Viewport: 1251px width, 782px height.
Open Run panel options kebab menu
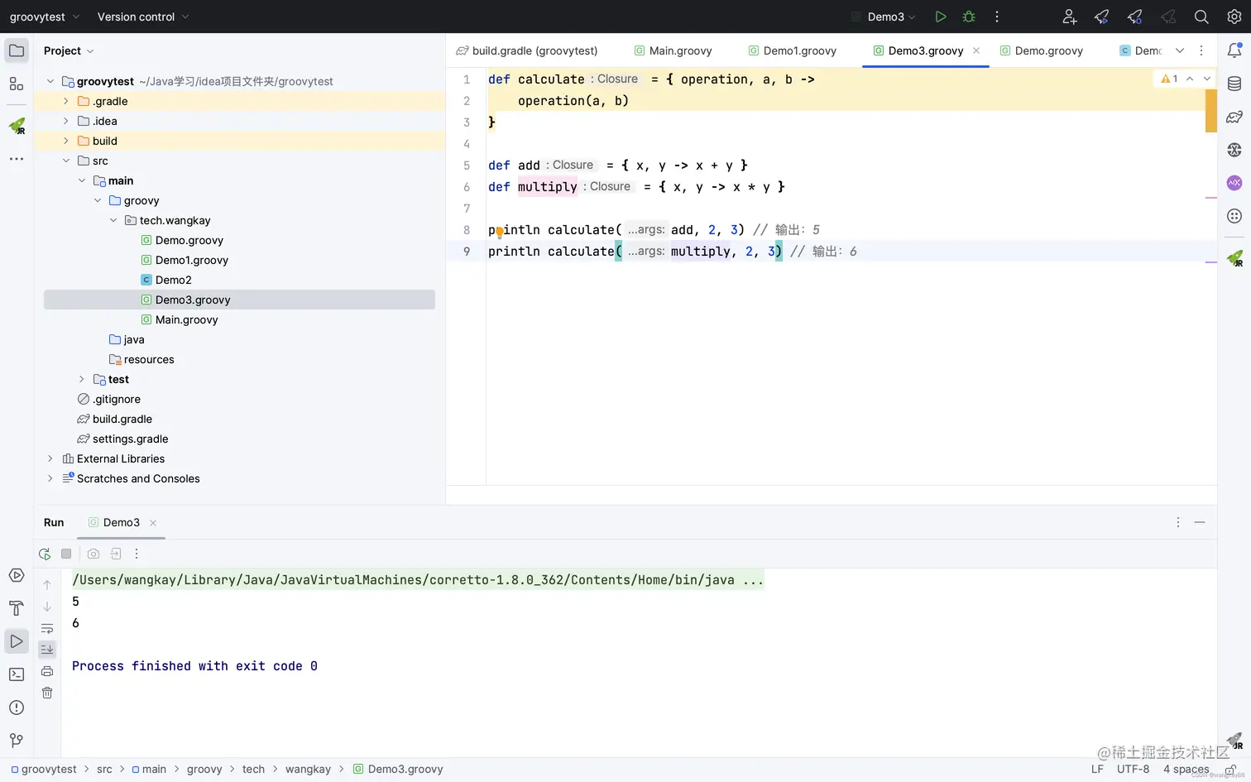pyautogui.click(x=1178, y=522)
